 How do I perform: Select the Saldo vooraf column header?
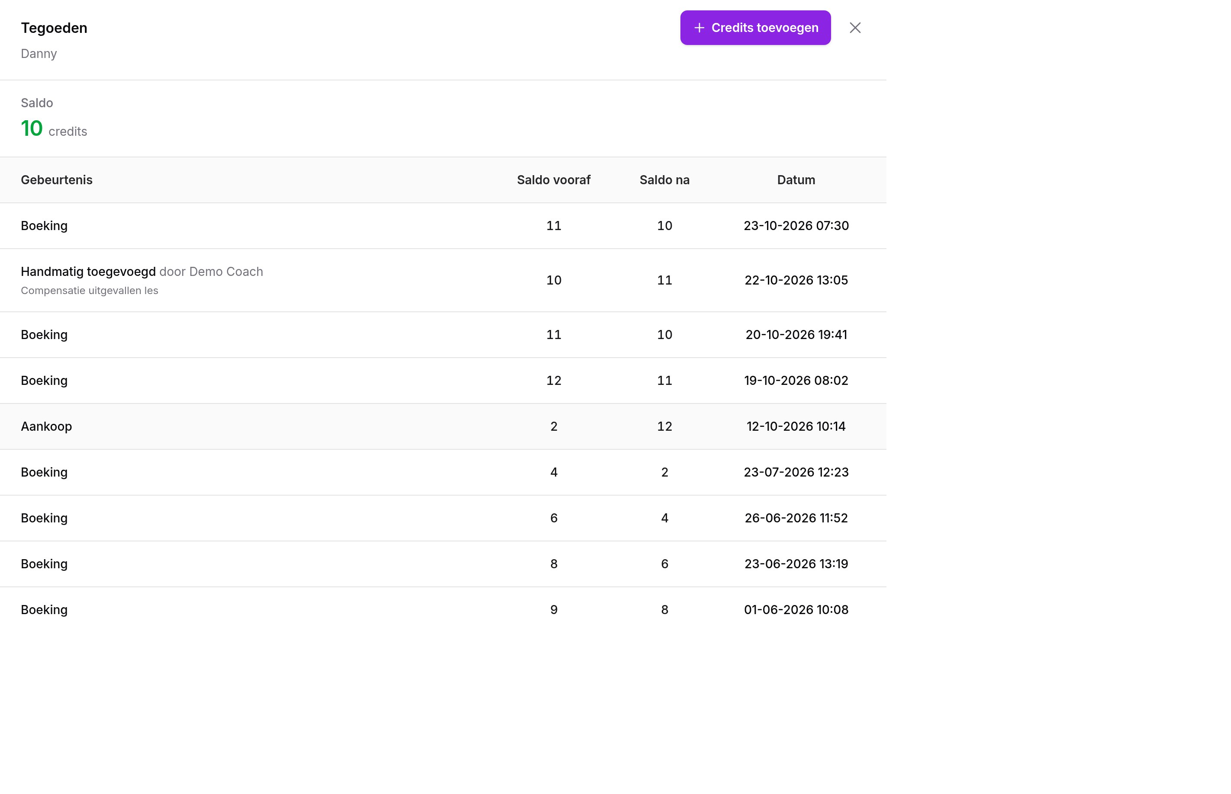point(554,180)
